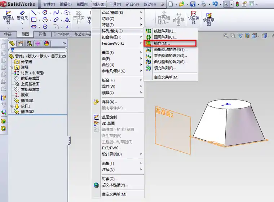Click the 基准面2 plane in viewport
Screen dimensions: 274x202
[172, 130]
